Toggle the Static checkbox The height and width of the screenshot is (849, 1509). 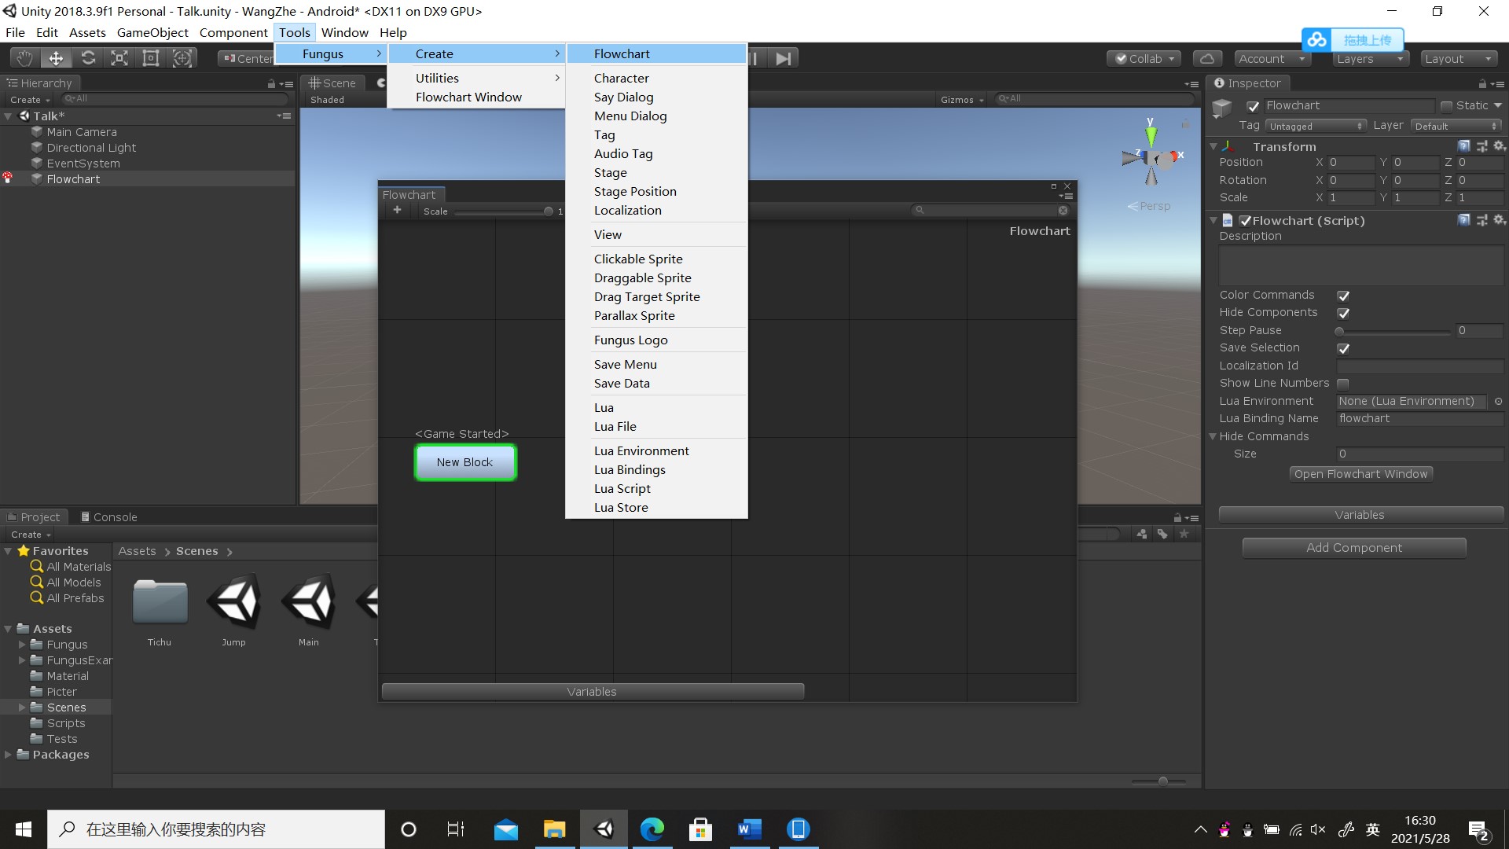coord(1446,106)
